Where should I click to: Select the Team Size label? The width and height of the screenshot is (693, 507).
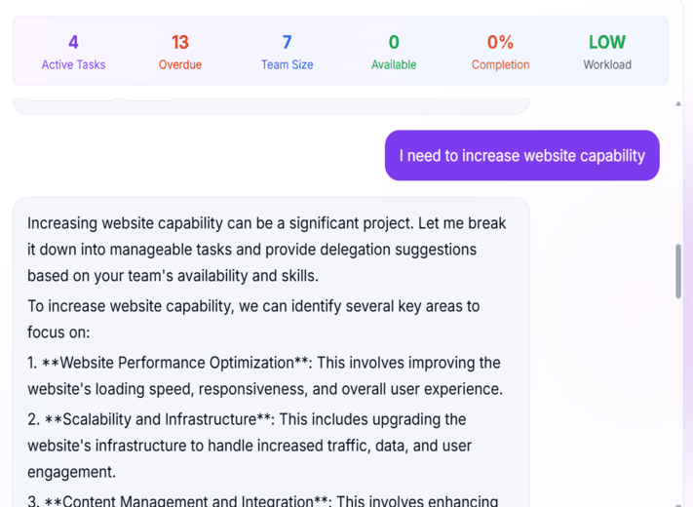287,64
